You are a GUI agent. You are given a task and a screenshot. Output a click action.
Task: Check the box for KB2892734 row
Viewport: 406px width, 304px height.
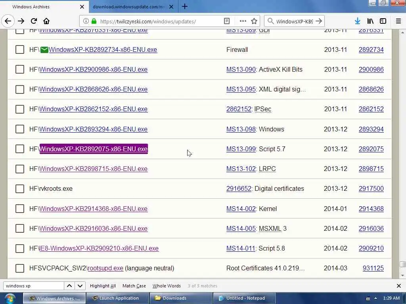pyautogui.click(x=20, y=49)
